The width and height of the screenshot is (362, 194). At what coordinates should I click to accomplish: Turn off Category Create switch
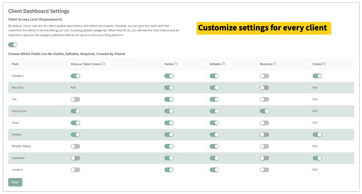tap(317, 76)
